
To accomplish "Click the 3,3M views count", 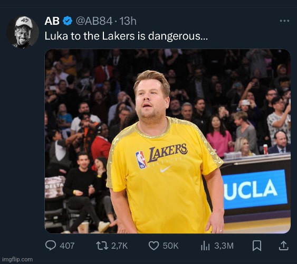I will pos(224,246).
